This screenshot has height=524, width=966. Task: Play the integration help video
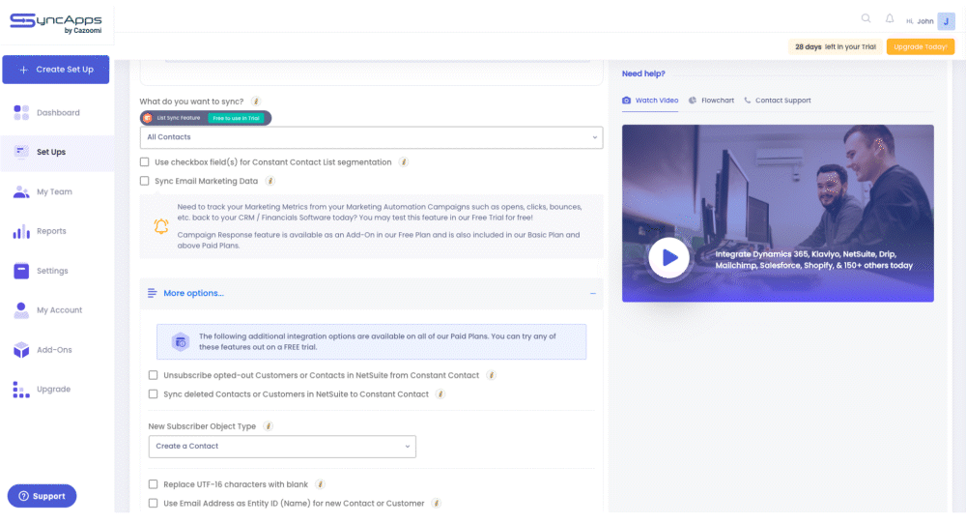[668, 258]
